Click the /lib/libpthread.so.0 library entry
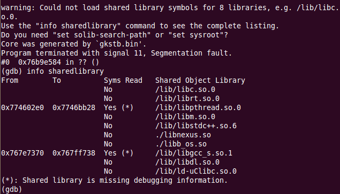 tap(198, 107)
